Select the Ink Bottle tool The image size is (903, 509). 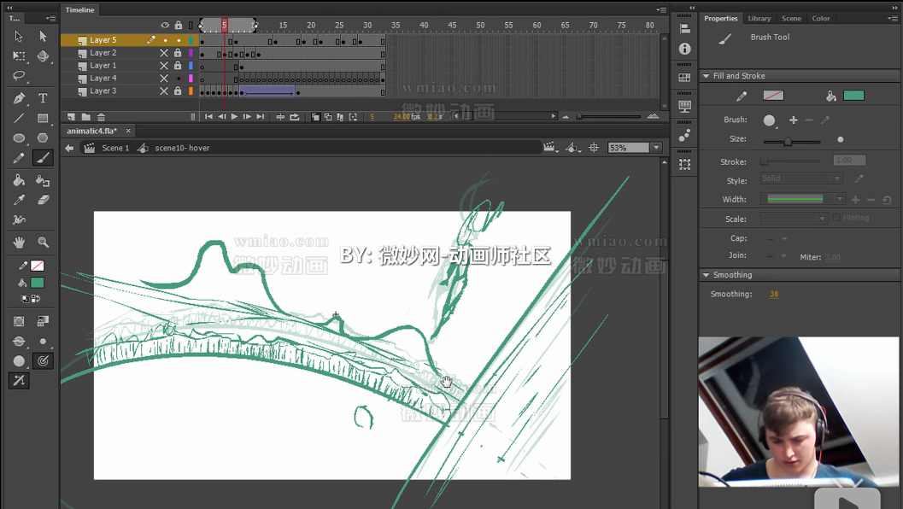click(x=43, y=180)
